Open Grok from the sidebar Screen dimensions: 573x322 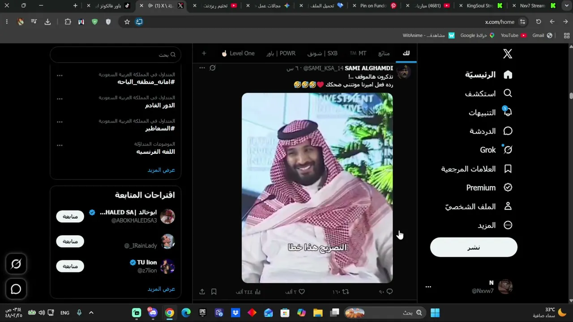click(x=496, y=150)
